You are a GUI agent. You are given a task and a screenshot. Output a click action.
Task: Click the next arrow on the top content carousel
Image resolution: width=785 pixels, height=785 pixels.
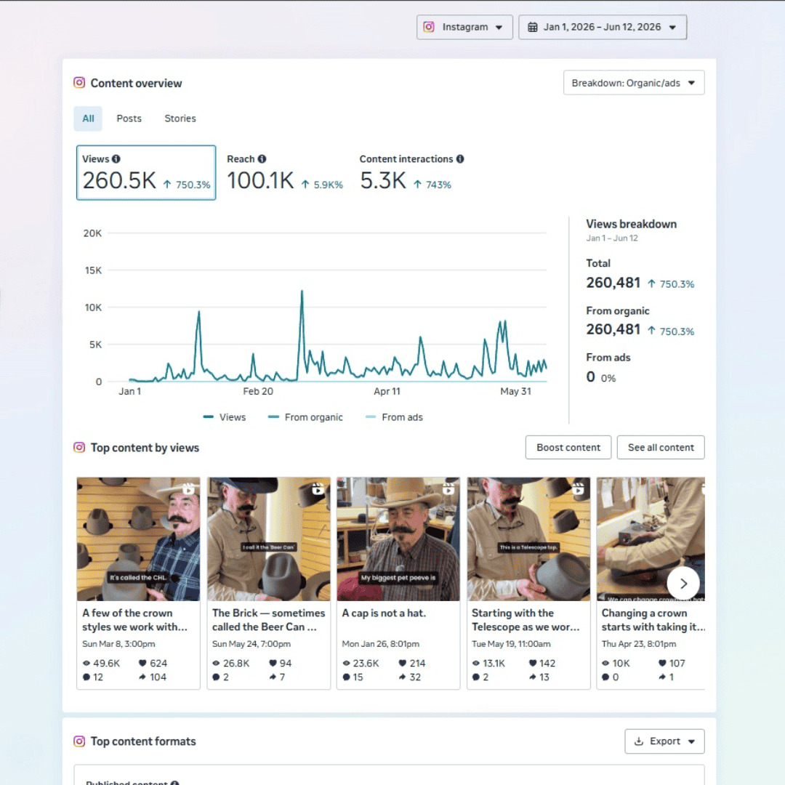pyautogui.click(x=683, y=583)
